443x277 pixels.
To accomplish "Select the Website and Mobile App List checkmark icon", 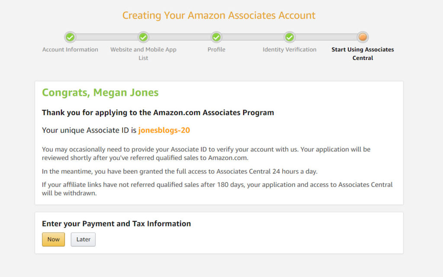I will (143, 38).
